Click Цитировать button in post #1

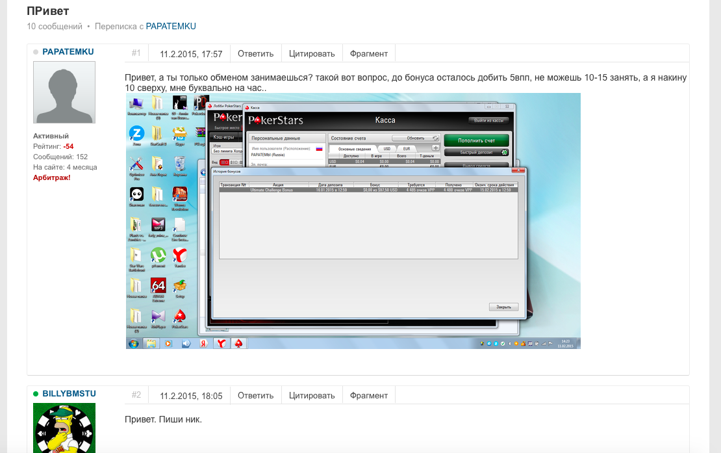312,54
